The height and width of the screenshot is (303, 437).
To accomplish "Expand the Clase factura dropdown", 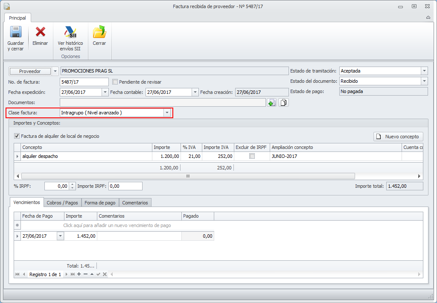I will coord(167,113).
